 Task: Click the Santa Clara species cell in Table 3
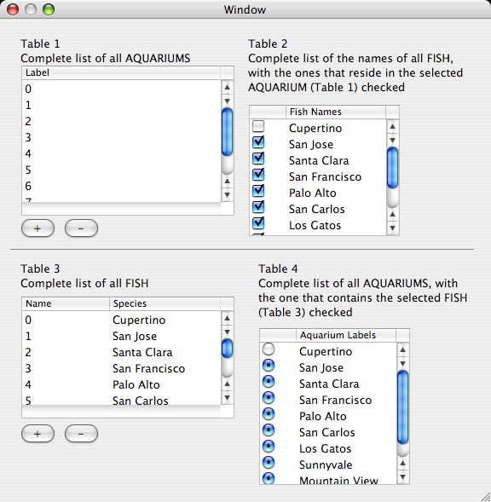click(x=165, y=352)
